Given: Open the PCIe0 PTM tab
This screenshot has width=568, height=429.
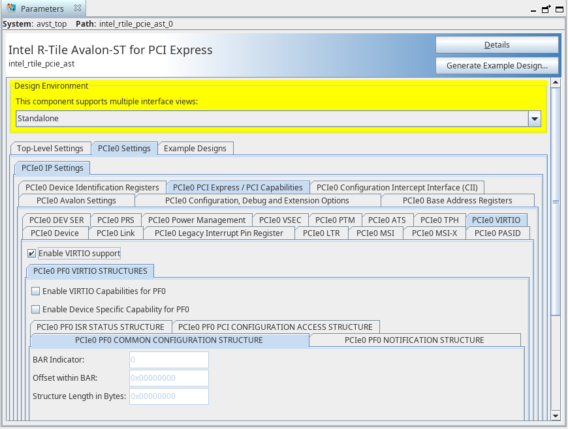Looking at the screenshot, I should tap(335, 220).
